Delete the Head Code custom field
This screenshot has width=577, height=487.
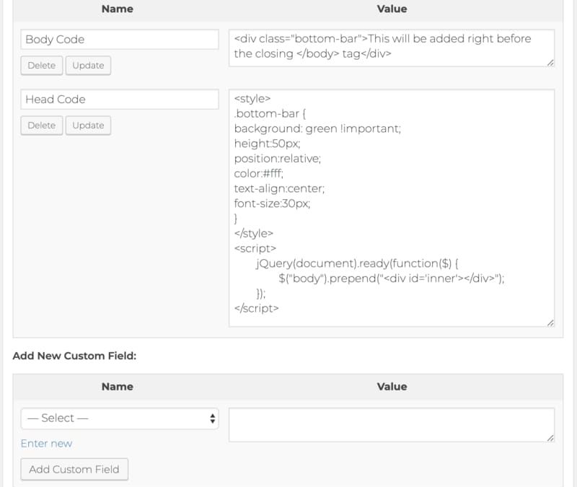click(42, 126)
